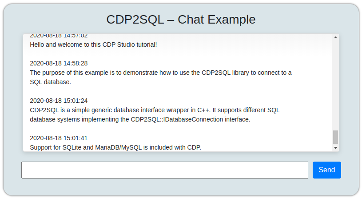Select the 2020-08-18 15:01:24 timestamp
362x199 pixels.
click(59, 101)
